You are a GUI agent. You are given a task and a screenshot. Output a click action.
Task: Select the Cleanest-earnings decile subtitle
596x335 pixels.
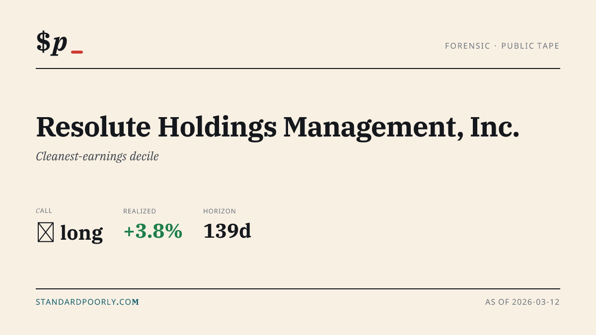pyautogui.click(x=97, y=156)
